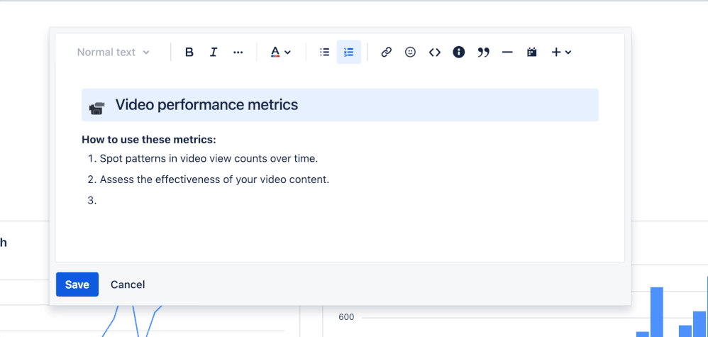Click the Video performance metrics heading
This screenshot has height=337, width=708.
tap(207, 105)
